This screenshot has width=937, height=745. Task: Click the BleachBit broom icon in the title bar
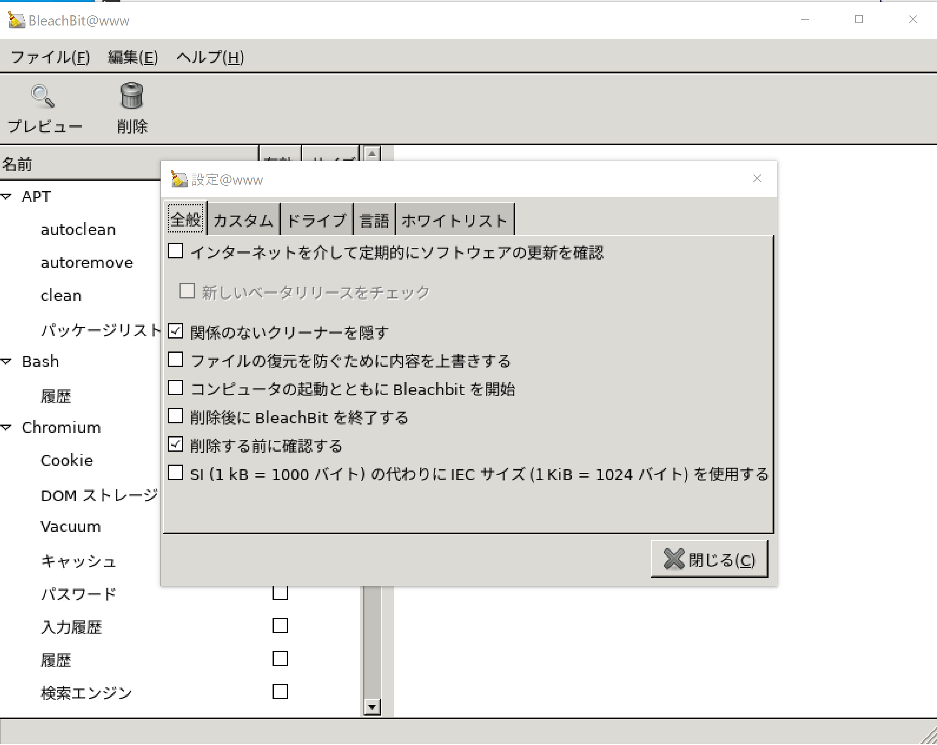(x=16, y=20)
